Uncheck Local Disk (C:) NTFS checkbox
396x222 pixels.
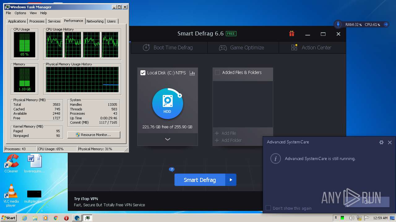143,73
